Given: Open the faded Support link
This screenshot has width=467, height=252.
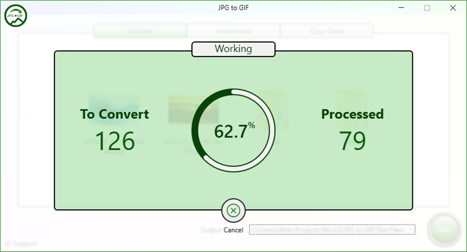Looking at the screenshot, I should coord(21,243).
